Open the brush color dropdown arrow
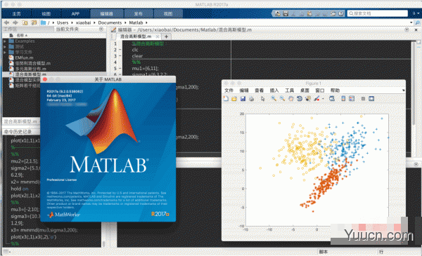Viewport: 422px width, 256px height. coord(323,99)
